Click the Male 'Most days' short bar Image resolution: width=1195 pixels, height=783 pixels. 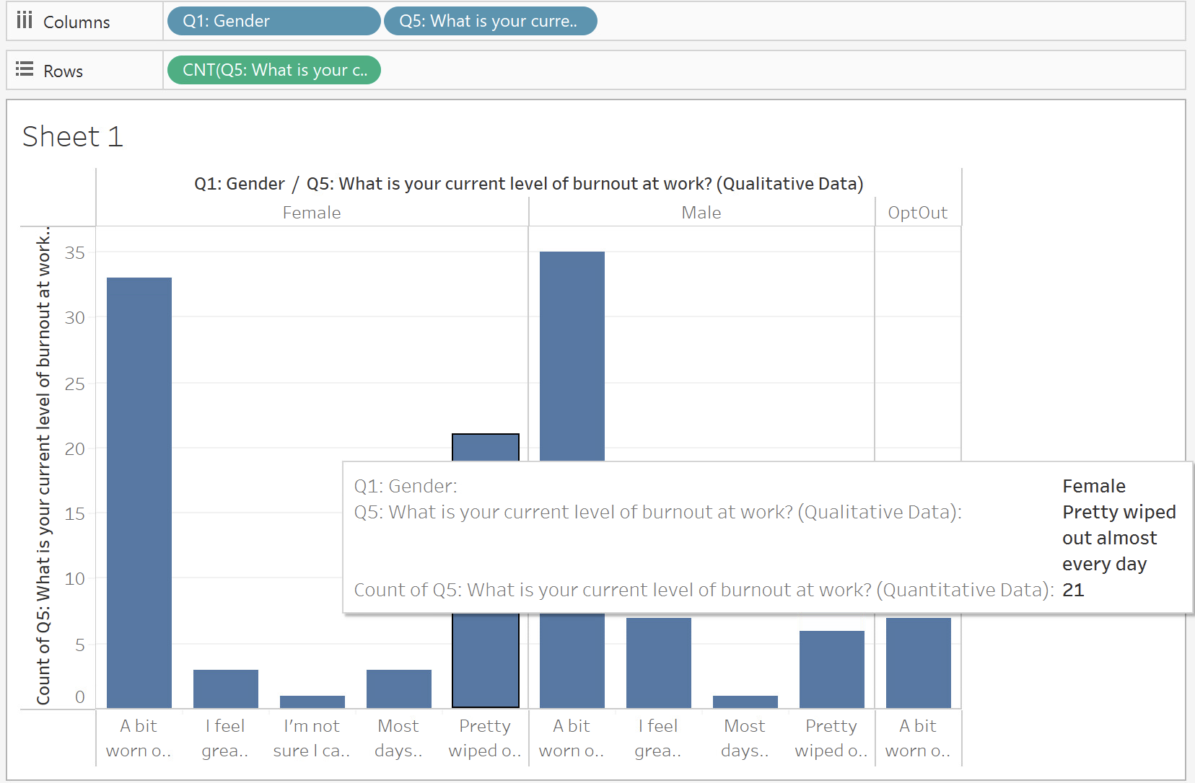click(745, 702)
